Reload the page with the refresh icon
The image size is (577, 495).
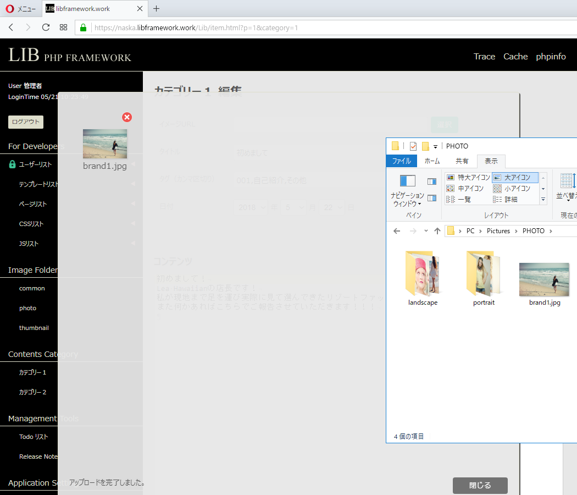point(46,28)
